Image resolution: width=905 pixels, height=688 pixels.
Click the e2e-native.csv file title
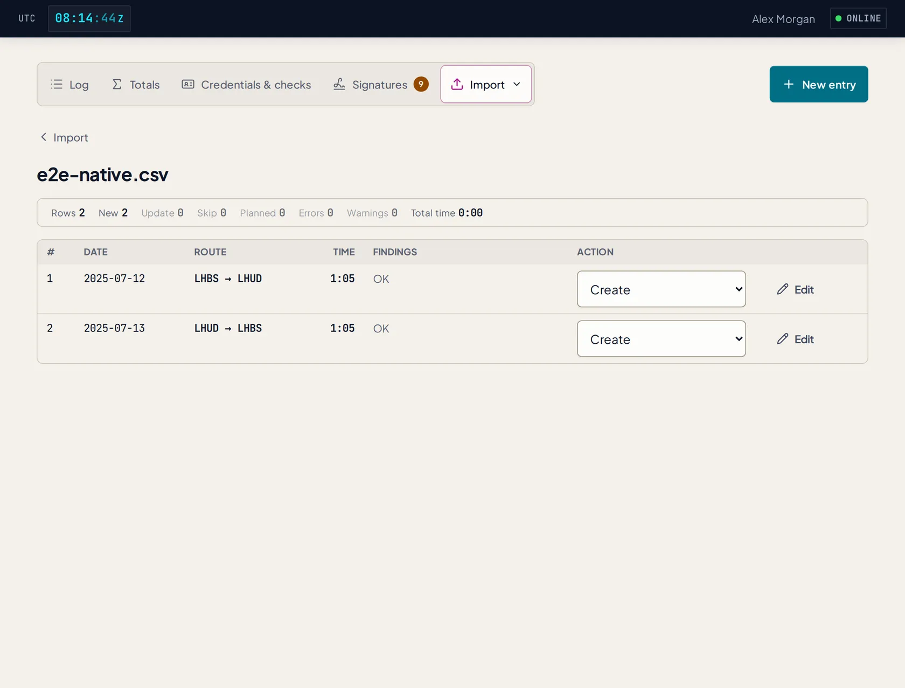[x=102, y=175]
